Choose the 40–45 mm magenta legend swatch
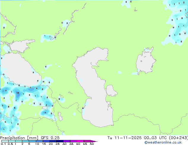This screenshot has height=145, width=188. [x=80, y=141]
